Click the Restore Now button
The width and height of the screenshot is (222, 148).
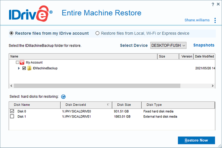coord(196,140)
